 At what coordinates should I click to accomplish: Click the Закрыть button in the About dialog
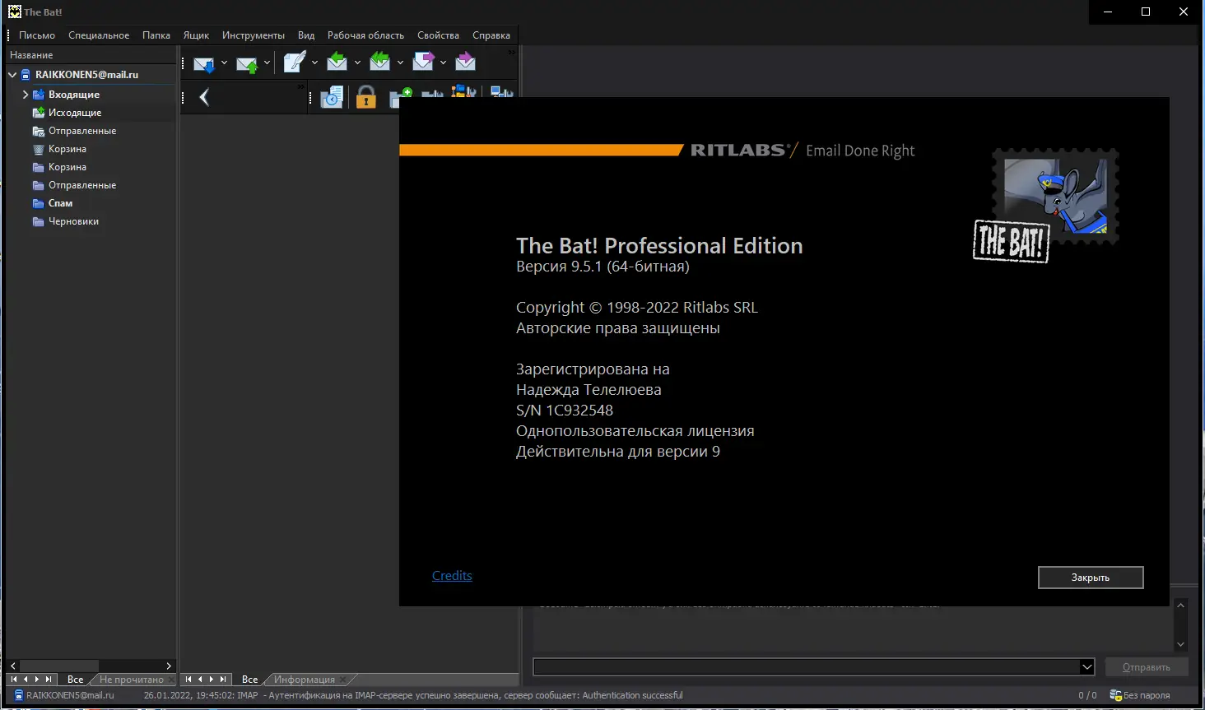click(1090, 577)
